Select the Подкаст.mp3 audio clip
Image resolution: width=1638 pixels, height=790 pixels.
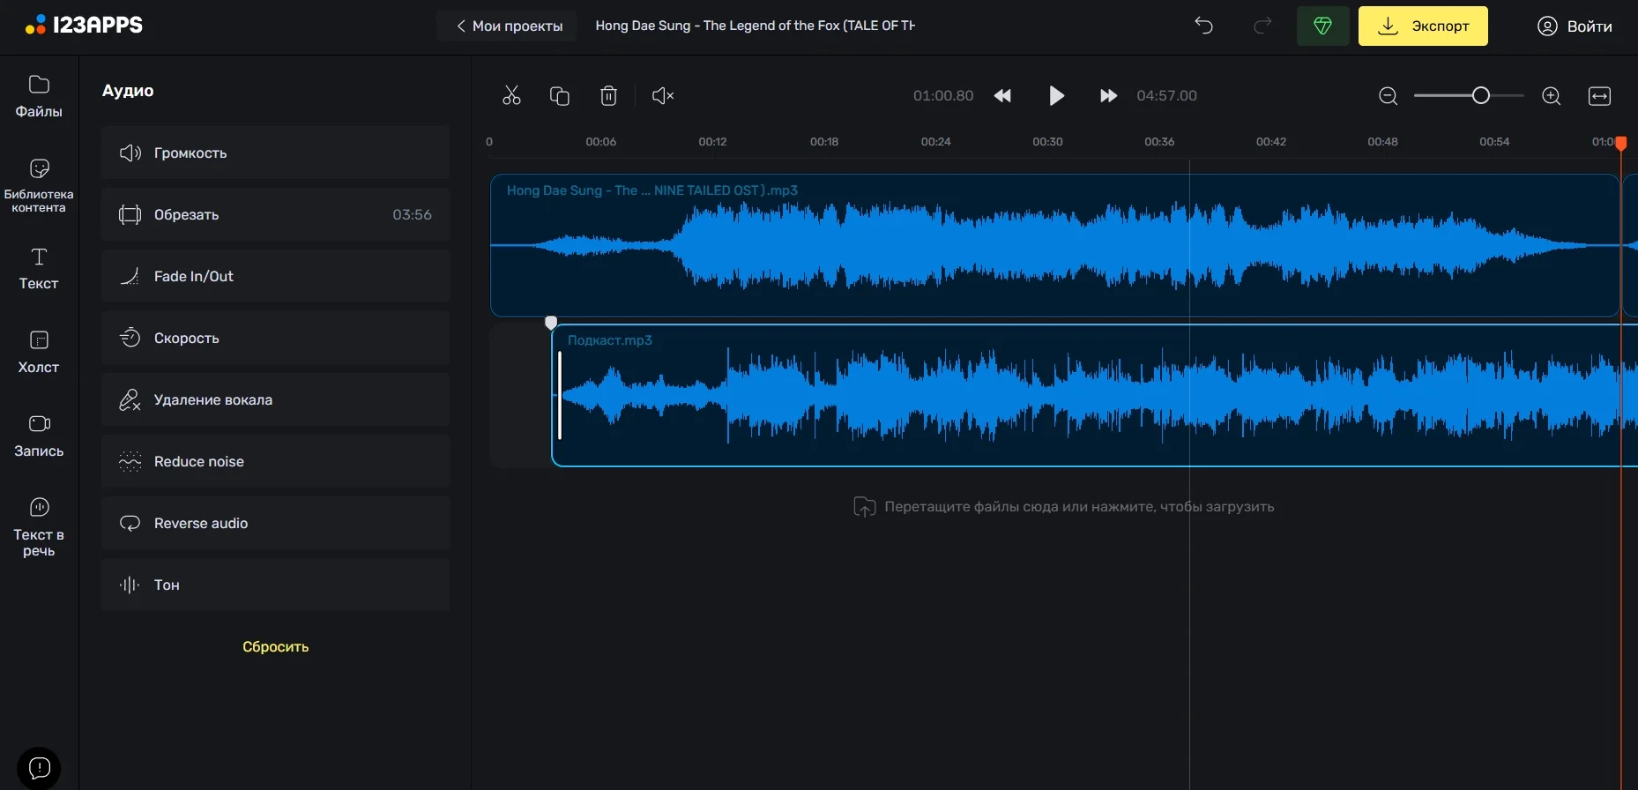point(1094,395)
